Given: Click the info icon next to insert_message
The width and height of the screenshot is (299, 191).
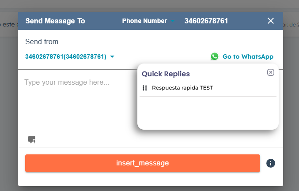Looking at the screenshot, I should (x=271, y=163).
